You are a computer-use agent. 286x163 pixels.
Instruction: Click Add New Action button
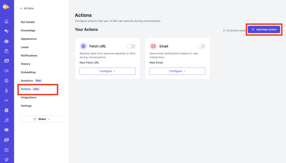tap(264, 30)
